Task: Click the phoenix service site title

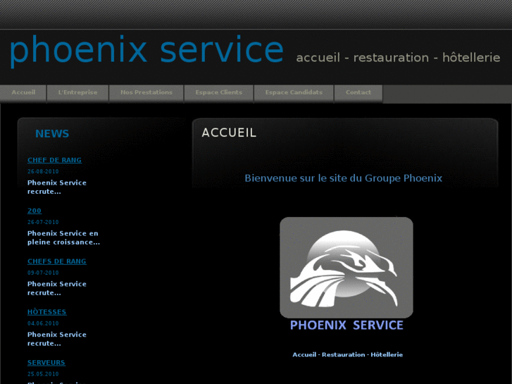Action: click(146, 51)
